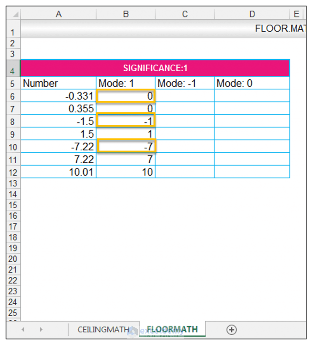The height and width of the screenshot is (345, 311).
Task: Select row 12 header
Action: 13,172
